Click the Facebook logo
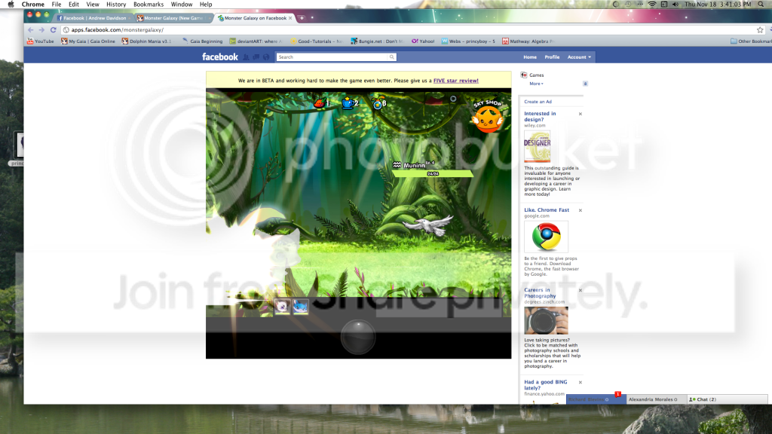Screen dimensions: 772x434 click(219, 57)
